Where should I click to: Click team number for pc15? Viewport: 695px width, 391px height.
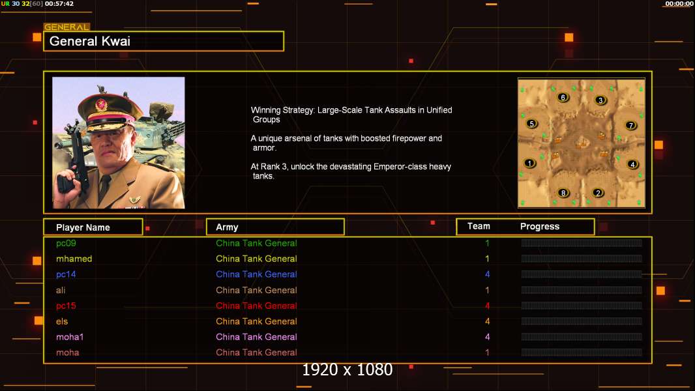pyautogui.click(x=487, y=306)
